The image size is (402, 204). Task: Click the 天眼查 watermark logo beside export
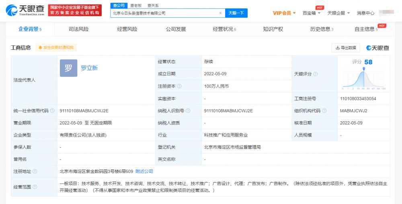[377, 48]
